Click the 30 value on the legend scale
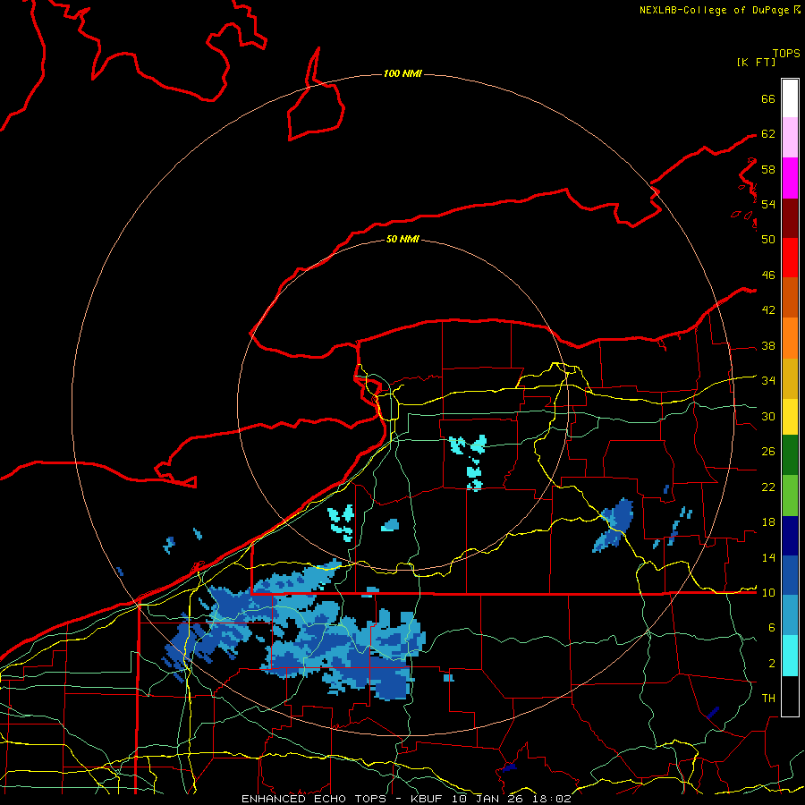 768,416
